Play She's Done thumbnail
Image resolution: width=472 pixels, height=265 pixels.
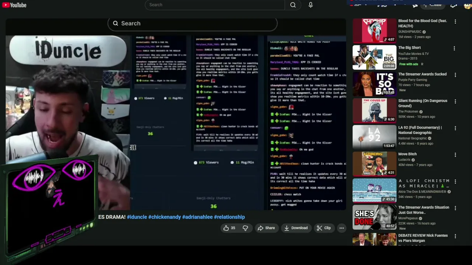click(374, 217)
